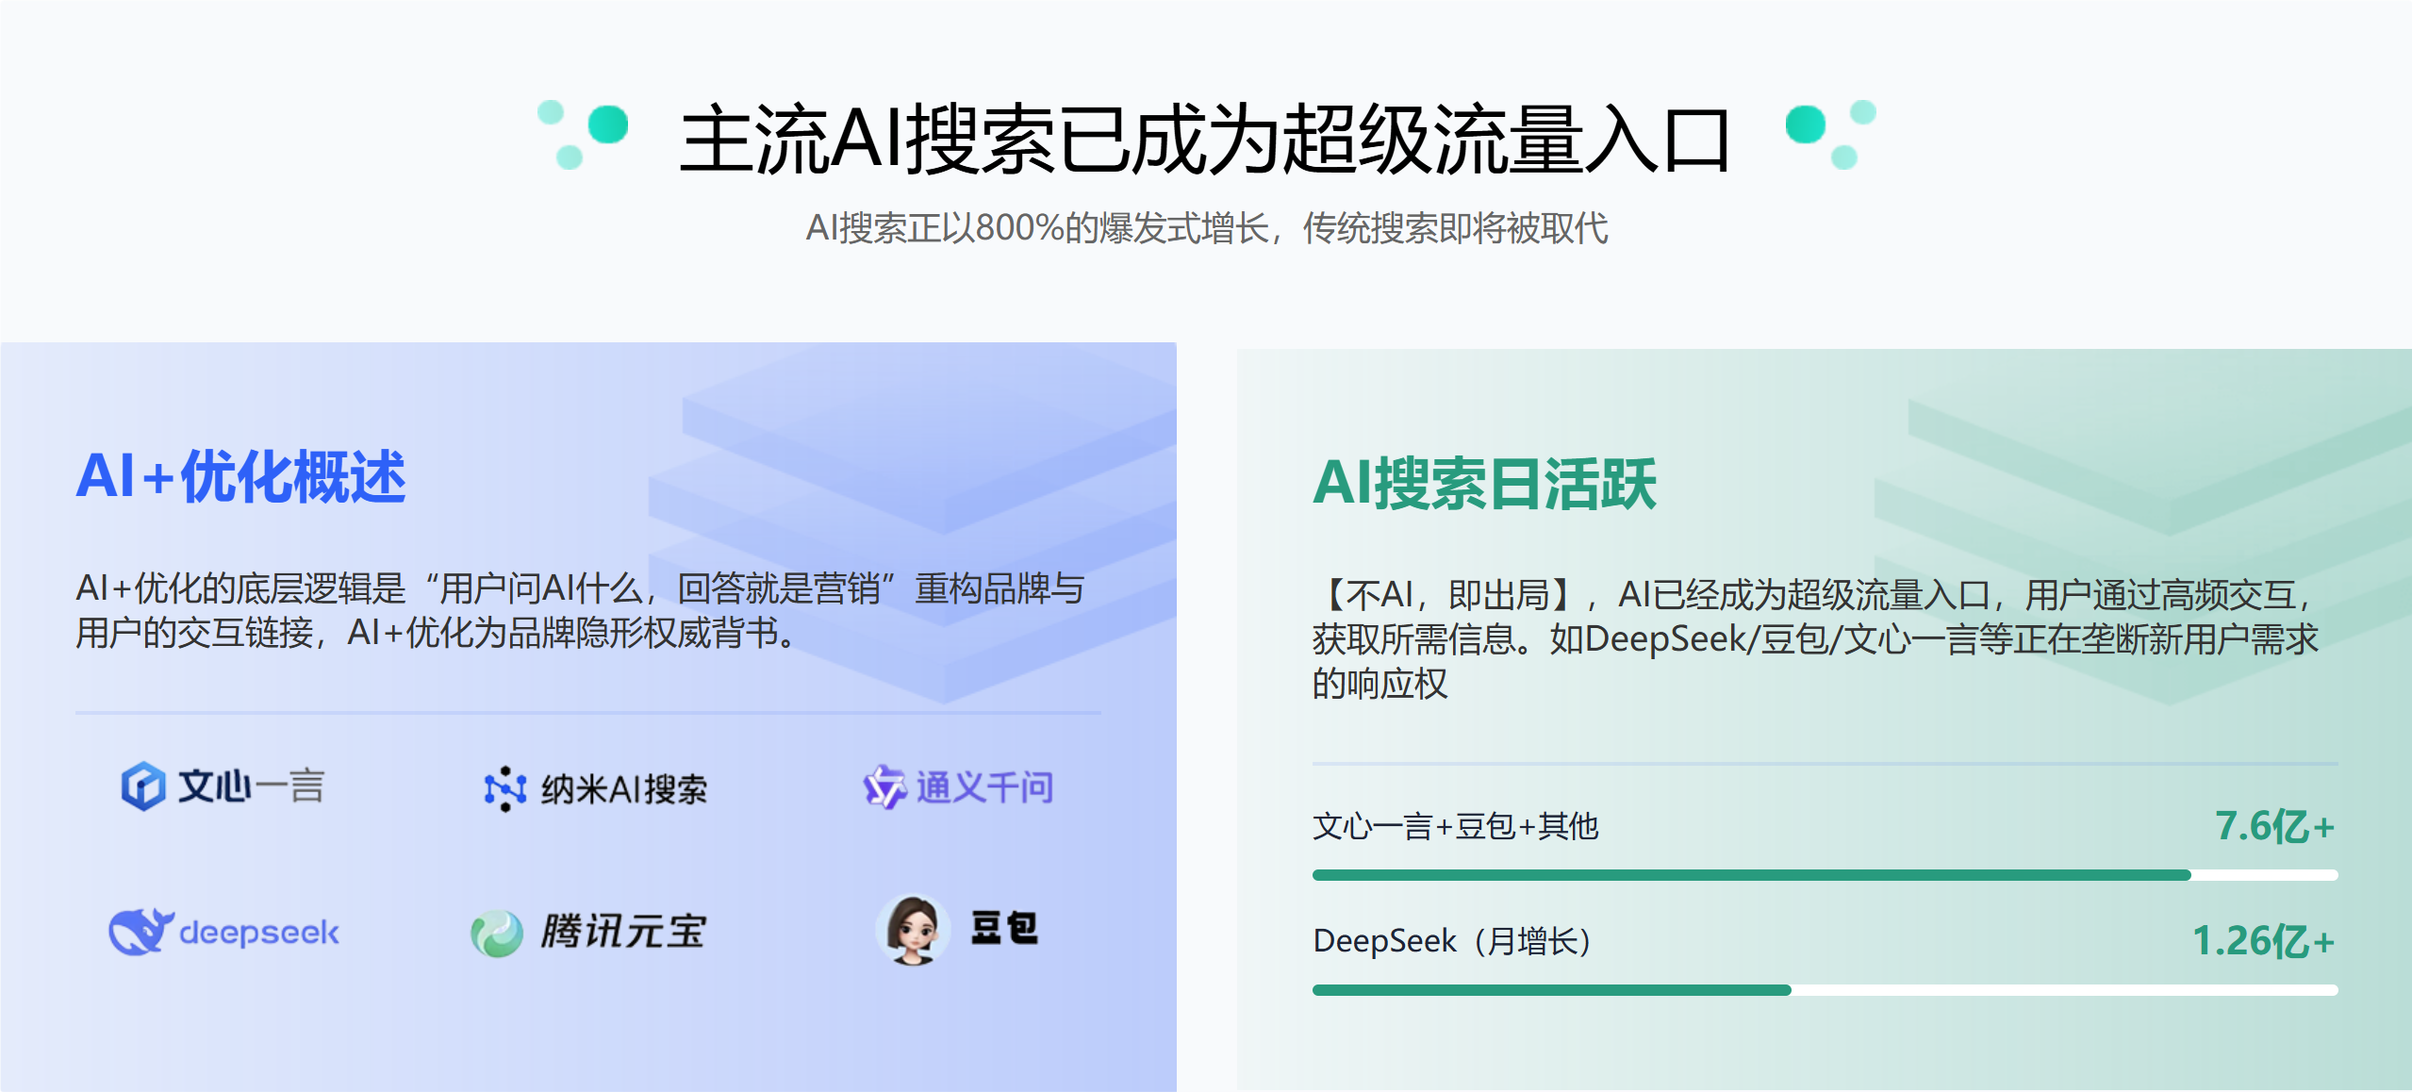Click the AI搜索日活跃 card title
This screenshot has height=1092, width=2412.
coord(1484,484)
